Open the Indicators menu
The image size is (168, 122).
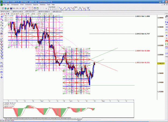(x=28, y=5)
